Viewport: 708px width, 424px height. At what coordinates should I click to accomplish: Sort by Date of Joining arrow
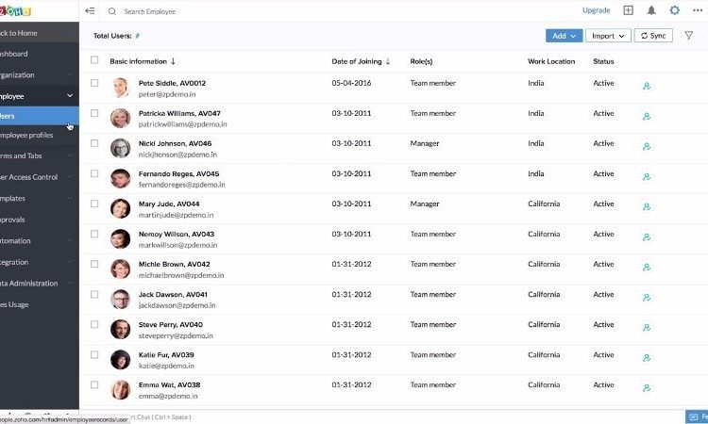click(388, 61)
